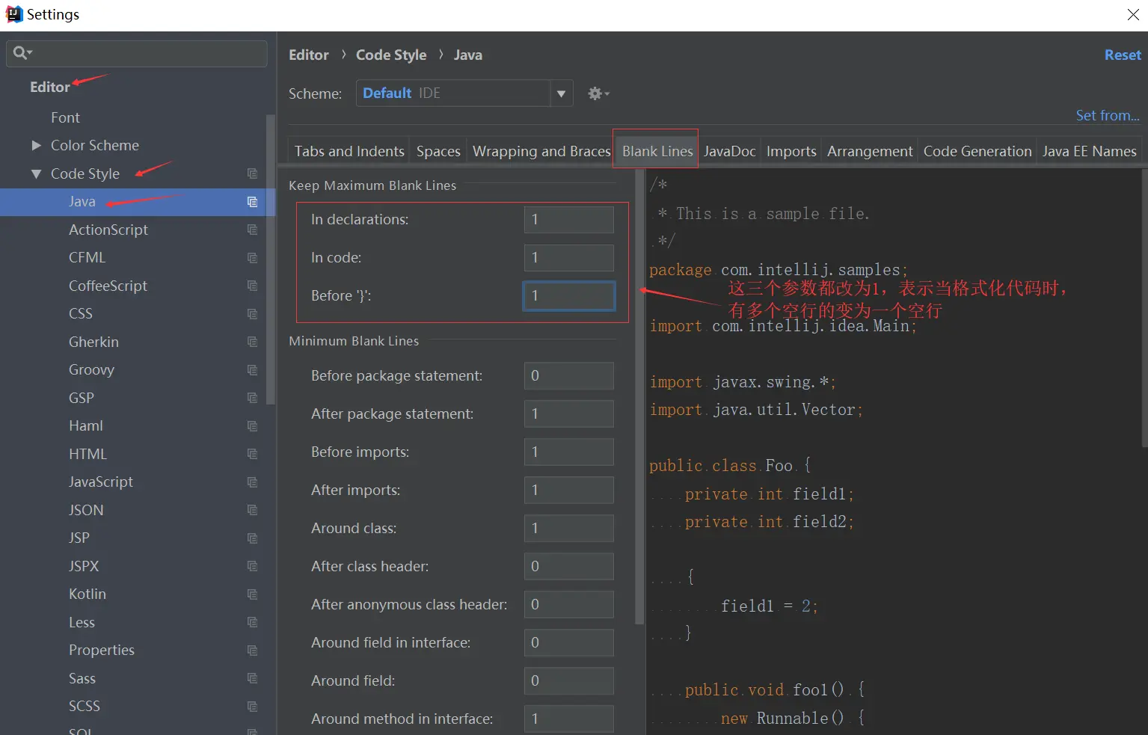Click the Editor breadcrumb
The height and width of the screenshot is (735, 1148).
[309, 55]
